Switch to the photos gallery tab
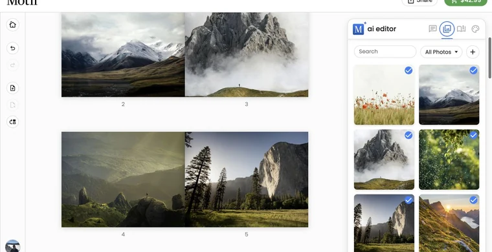This screenshot has height=252, width=492. (447, 29)
